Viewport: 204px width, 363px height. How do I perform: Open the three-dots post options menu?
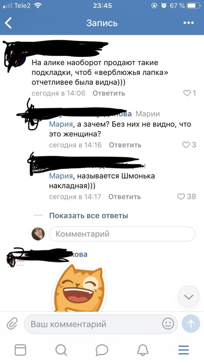pos(188,23)
